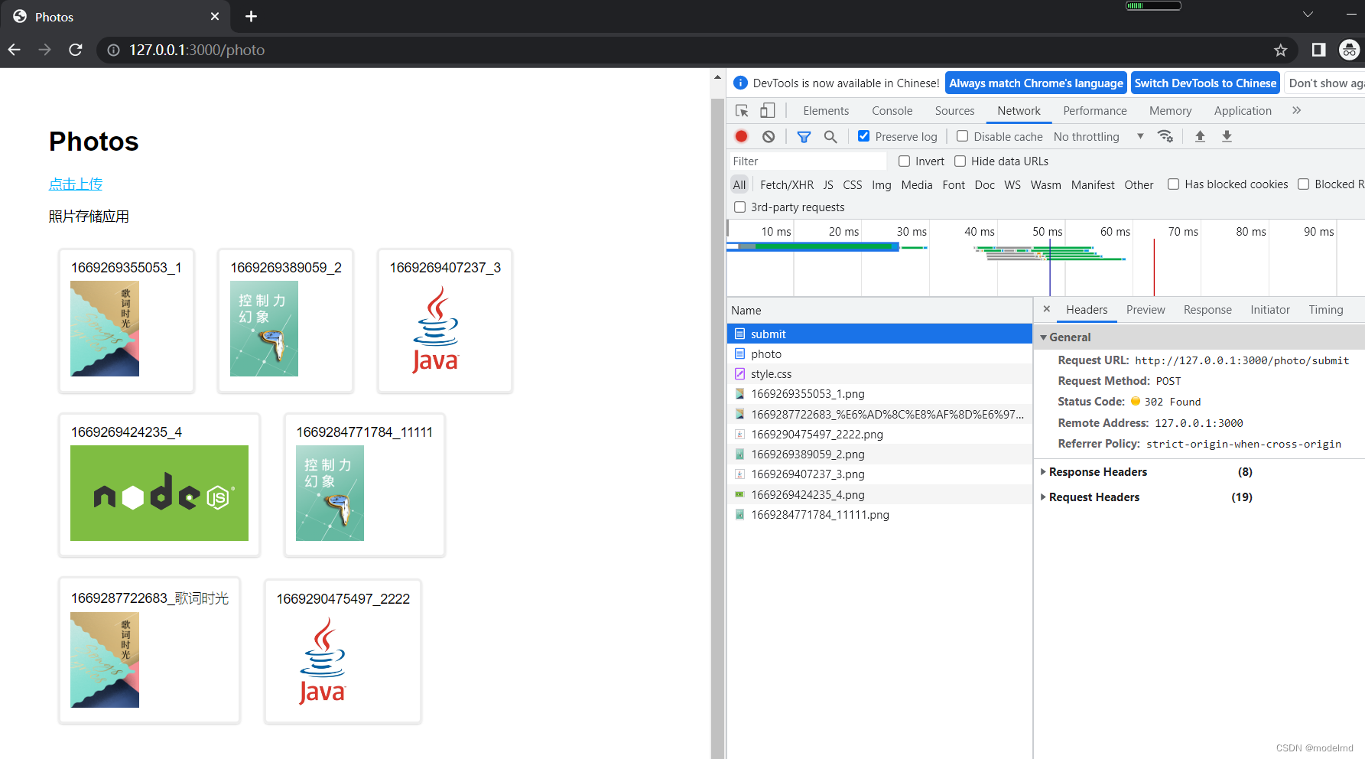Switch to the Console tab
The image size is (1365, 759).
pyautogui.click(x=892, y=111)
